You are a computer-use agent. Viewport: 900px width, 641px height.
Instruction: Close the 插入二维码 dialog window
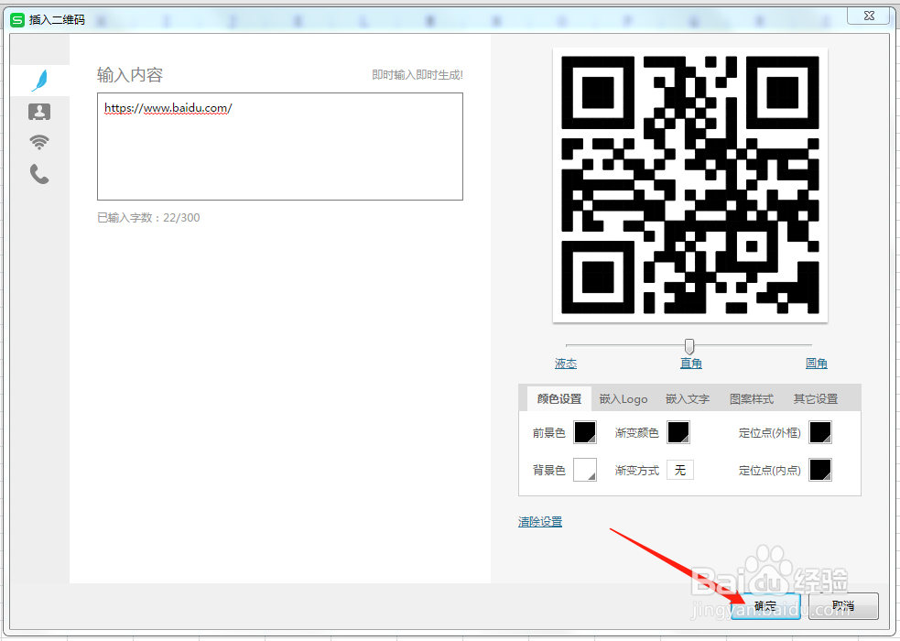click(x=869, y=16)
